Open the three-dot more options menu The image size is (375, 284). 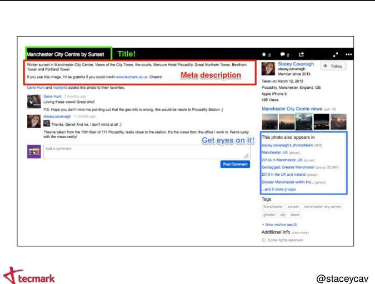pyautogui.click(x=348, y=54)
